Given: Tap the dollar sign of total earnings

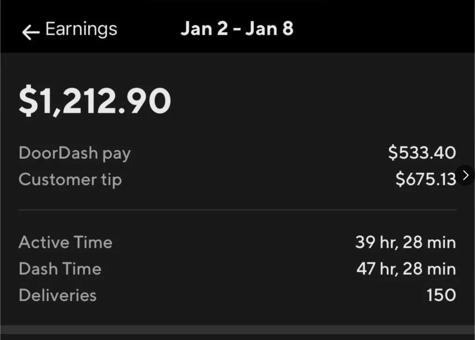Looking at the screenshot, I should (x=28, y=101).
